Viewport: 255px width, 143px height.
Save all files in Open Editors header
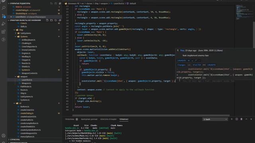click(56, 4)
